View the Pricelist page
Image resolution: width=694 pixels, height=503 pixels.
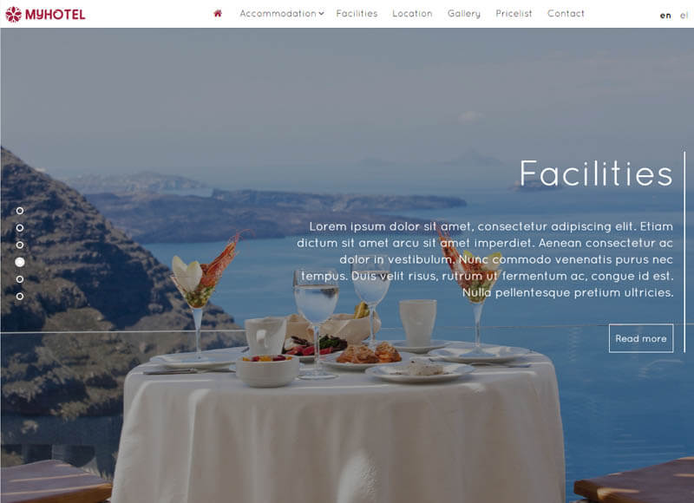tap(514, 14)
